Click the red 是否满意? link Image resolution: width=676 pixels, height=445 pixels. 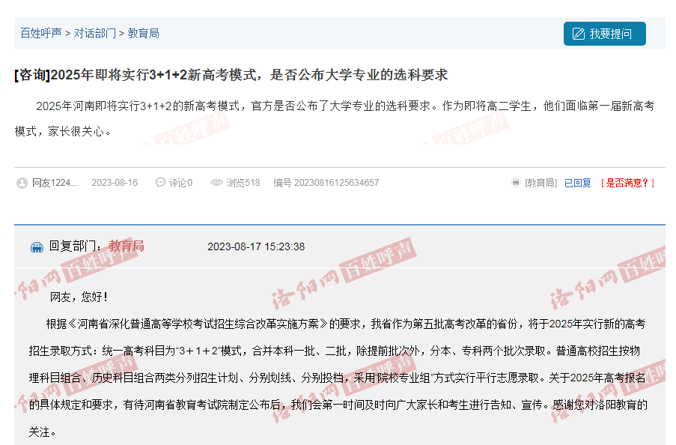coord(627,183)
